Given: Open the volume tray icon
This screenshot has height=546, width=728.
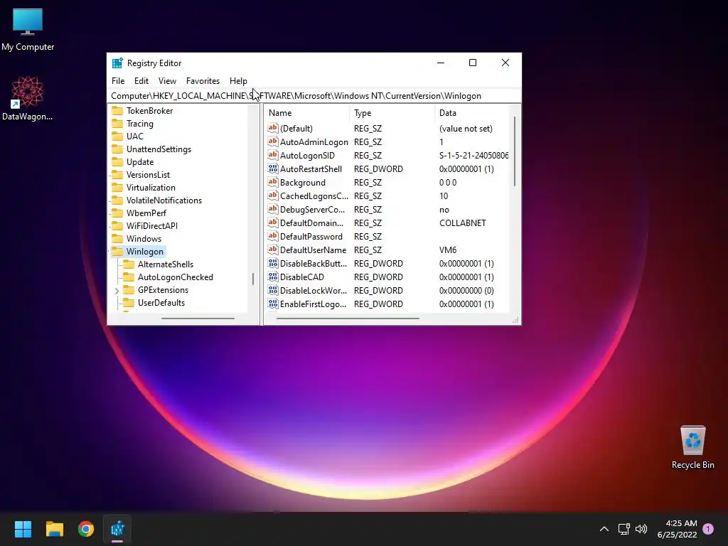Looking at the screenshot, I should coord(641,529).
